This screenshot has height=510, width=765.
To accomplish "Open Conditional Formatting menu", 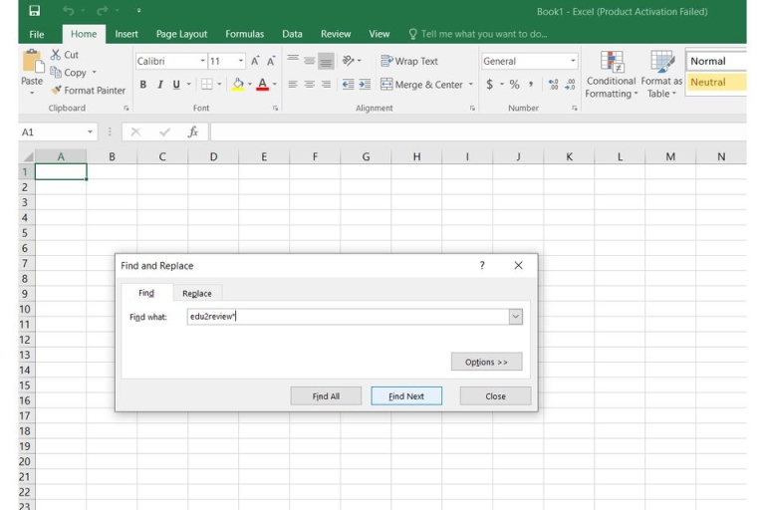I will 612,74.
